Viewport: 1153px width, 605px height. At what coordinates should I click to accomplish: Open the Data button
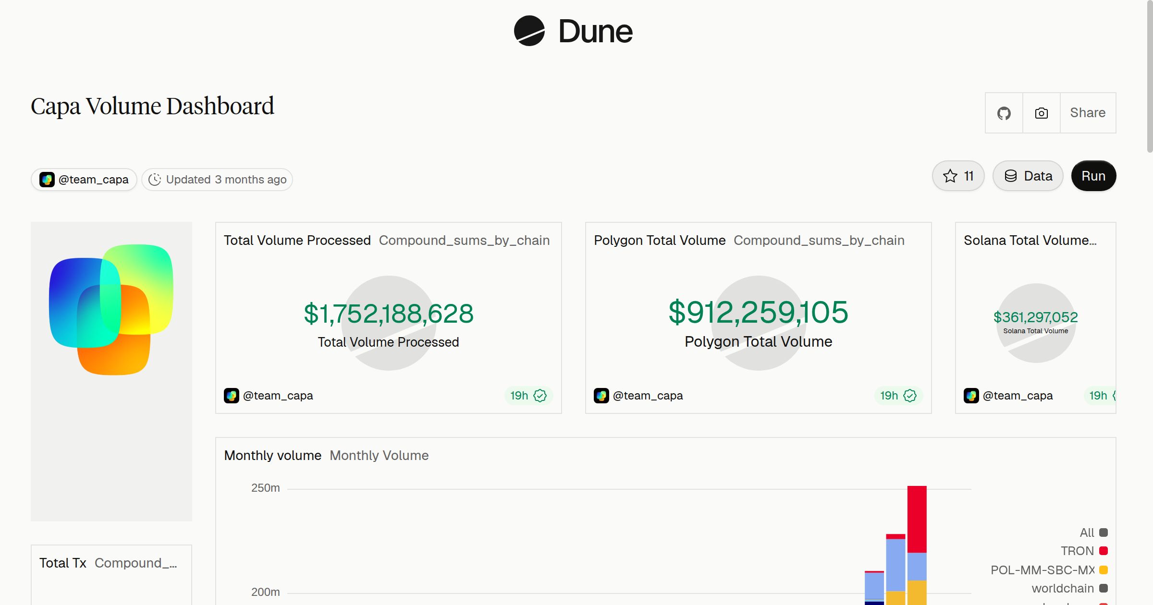coord(1028,176)
